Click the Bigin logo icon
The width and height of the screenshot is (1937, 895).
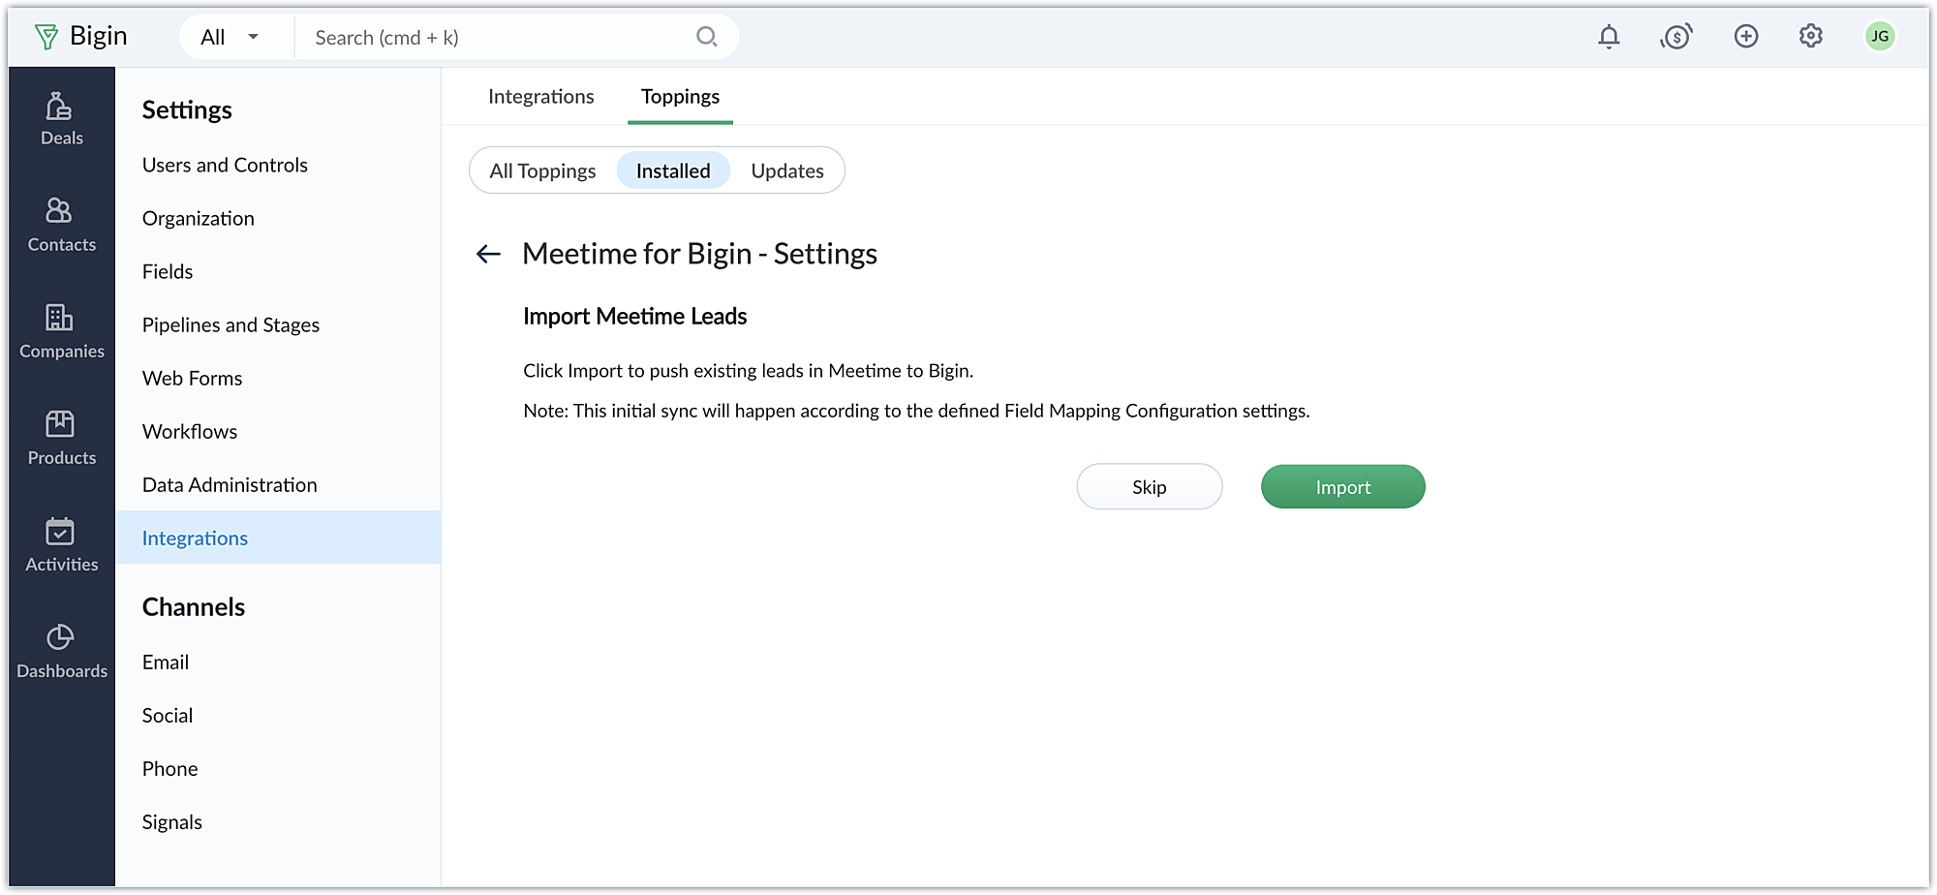click(46, 37)
